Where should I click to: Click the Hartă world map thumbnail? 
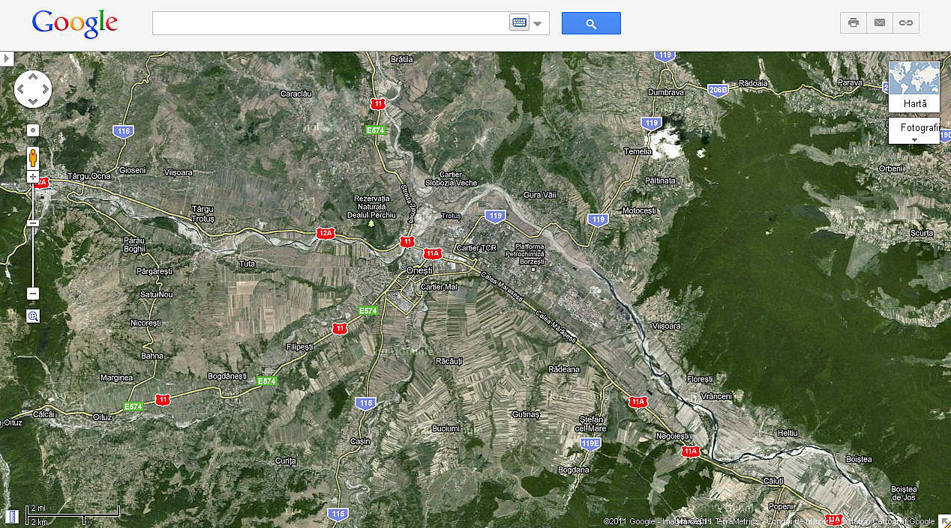[913, 78]
